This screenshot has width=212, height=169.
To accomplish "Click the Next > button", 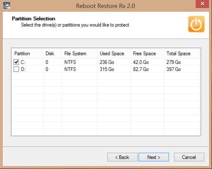I will pyautogui.click(x=154, y=157).
